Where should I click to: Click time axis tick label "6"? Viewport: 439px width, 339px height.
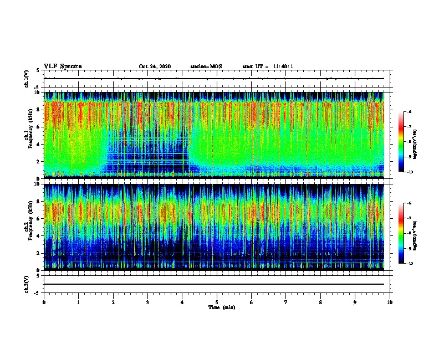252,302
